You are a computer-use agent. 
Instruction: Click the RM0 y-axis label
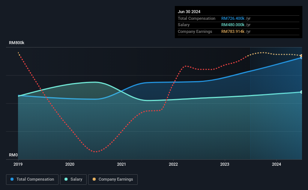pos(14,155)
